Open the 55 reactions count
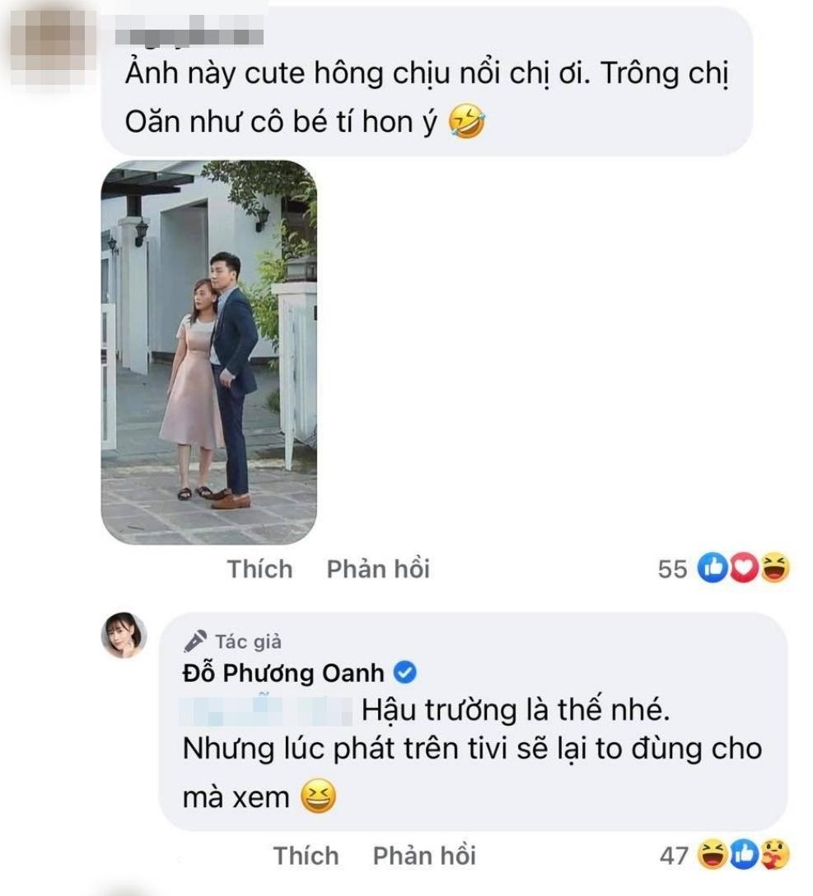The height and width of the screenshot is (896, 813). pyautogui.click(x=672, y=569)
